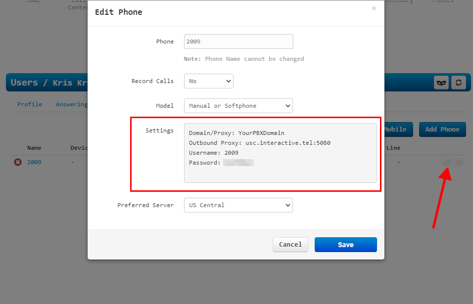Click the delete icon in the 2009 row
This screenshot has width=473, height=304.
tap(459, 162)
